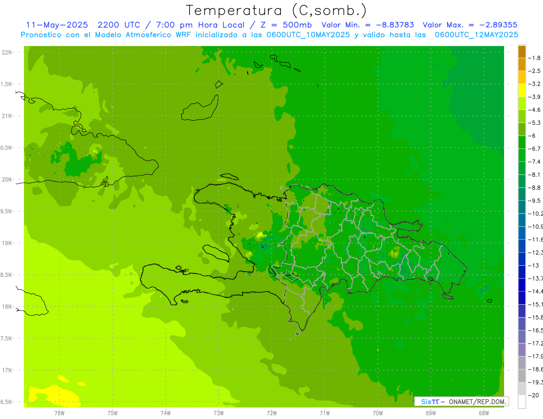Click the '-3.9' colorbar value

[535, 97]
